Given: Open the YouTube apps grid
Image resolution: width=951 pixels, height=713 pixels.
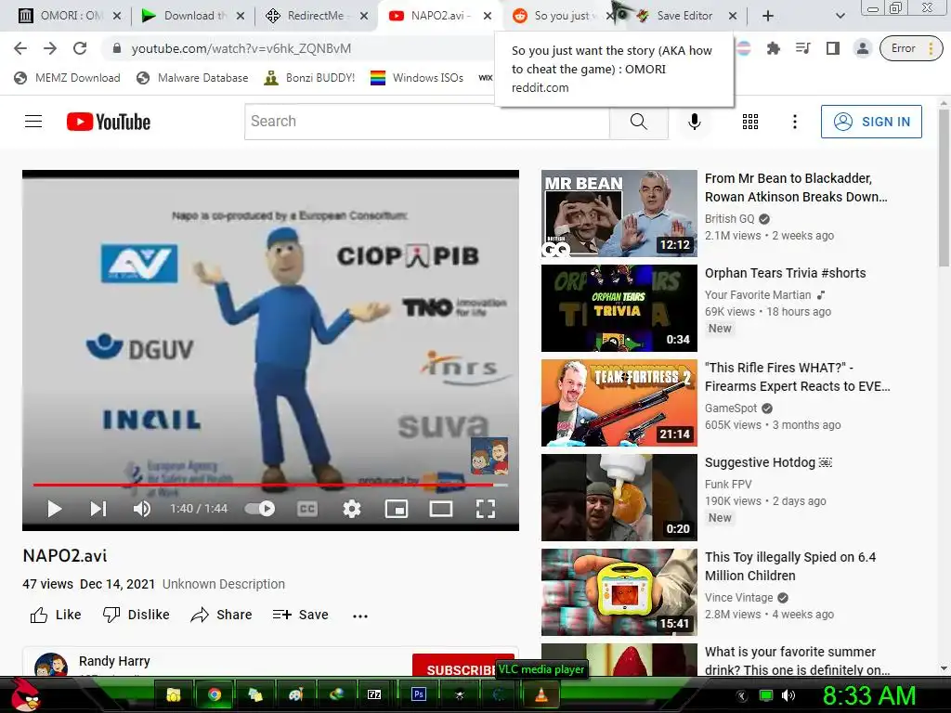Looking at the screenshot, I should point(750,122).
